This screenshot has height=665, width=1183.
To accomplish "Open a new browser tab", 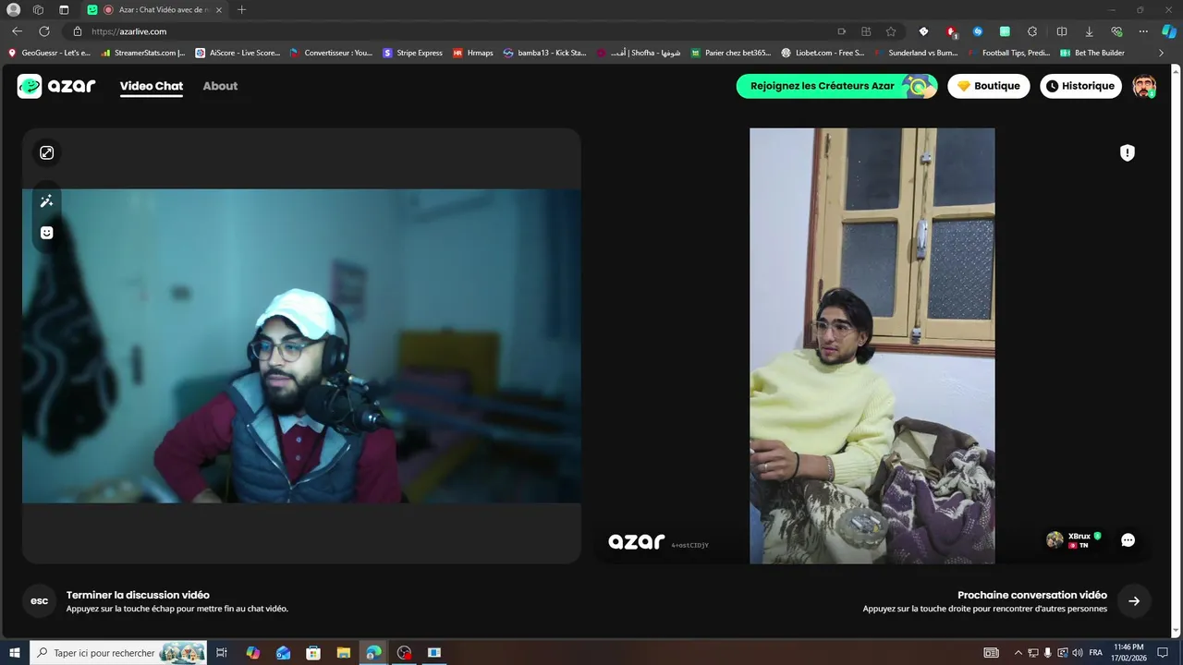I will [241, 9].
